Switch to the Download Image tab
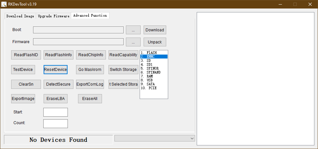This screenshot has width=318, height=149. coord(20,16)
